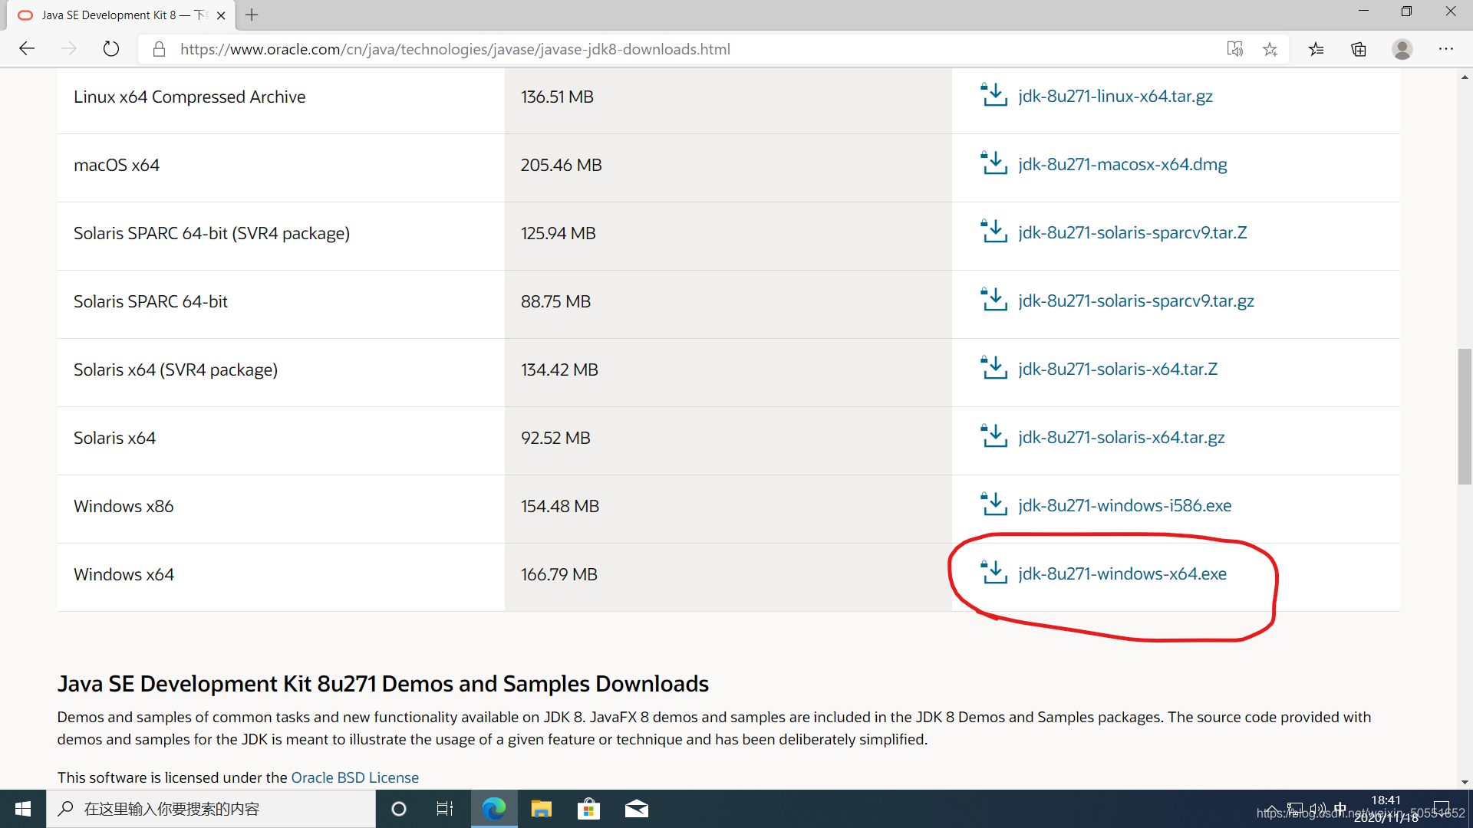
Task: Open a new tab with plus button
Action: 252,15
